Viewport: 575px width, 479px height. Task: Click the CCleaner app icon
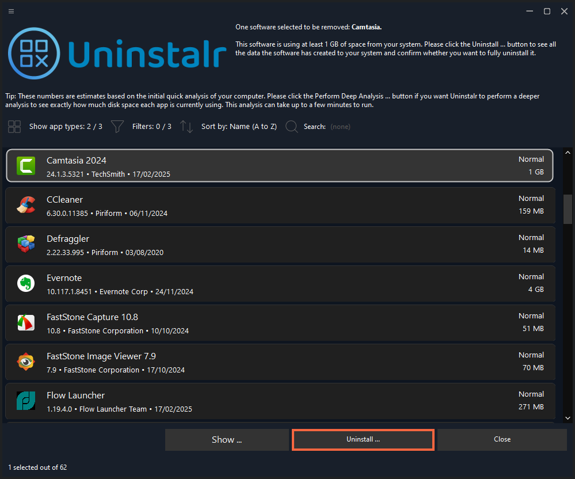[26, 205]
